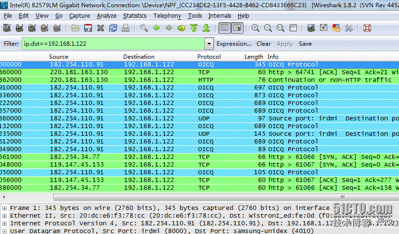
Task: Open coloring rules icon
Action: [x=336, y=28]
